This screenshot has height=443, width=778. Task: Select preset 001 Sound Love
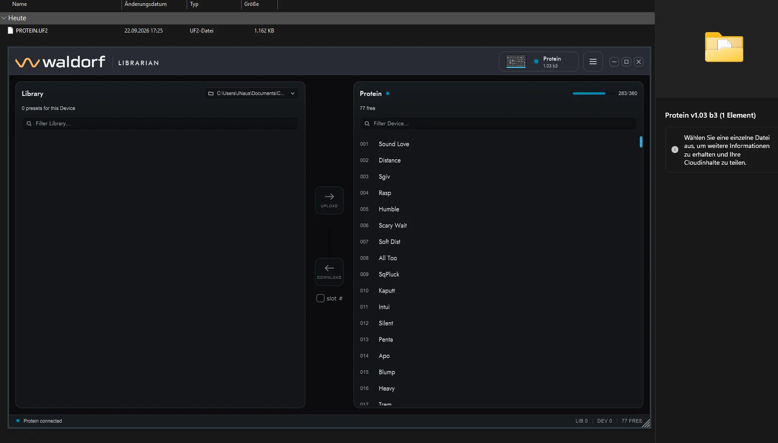point(498,144)
